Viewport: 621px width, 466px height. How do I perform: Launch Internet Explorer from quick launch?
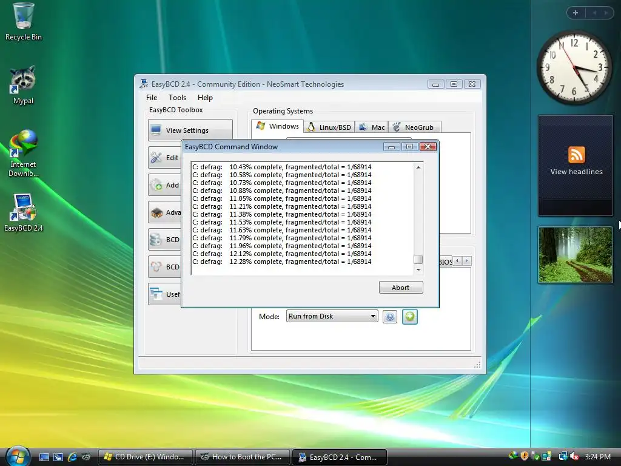click(x=72, y=457)
